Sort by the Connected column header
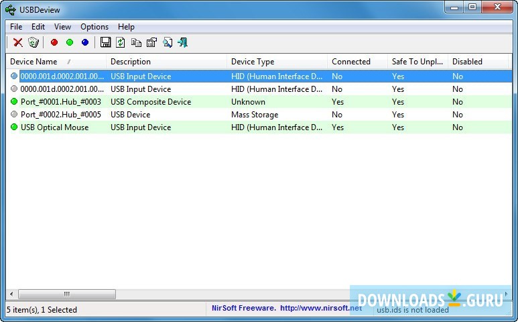Image resolution: width=518 pixels, height=322 pixels. 357,62
